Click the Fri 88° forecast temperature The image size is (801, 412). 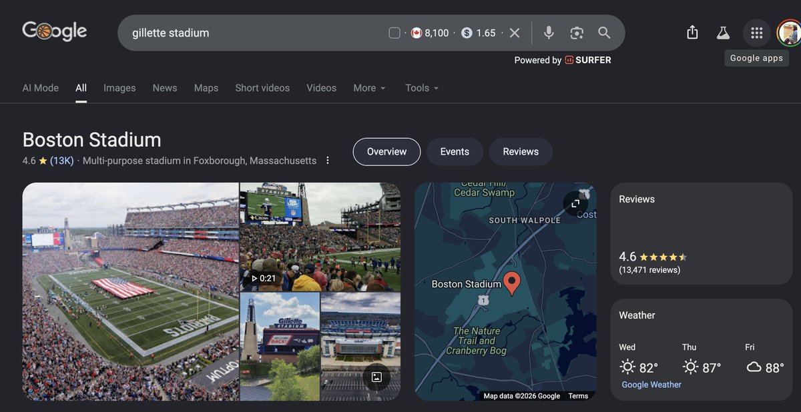[x=774, y=367]
